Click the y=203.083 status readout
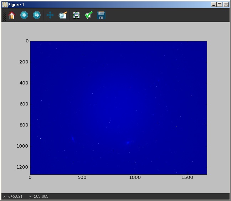The image size is (231, 201). (38, 196)
